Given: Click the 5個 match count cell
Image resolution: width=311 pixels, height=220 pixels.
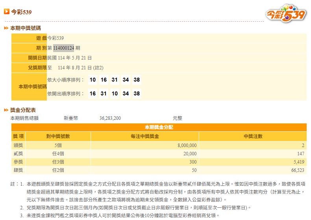Looking at the screenshot, I should pyautogui.click(x=58, y=145).
